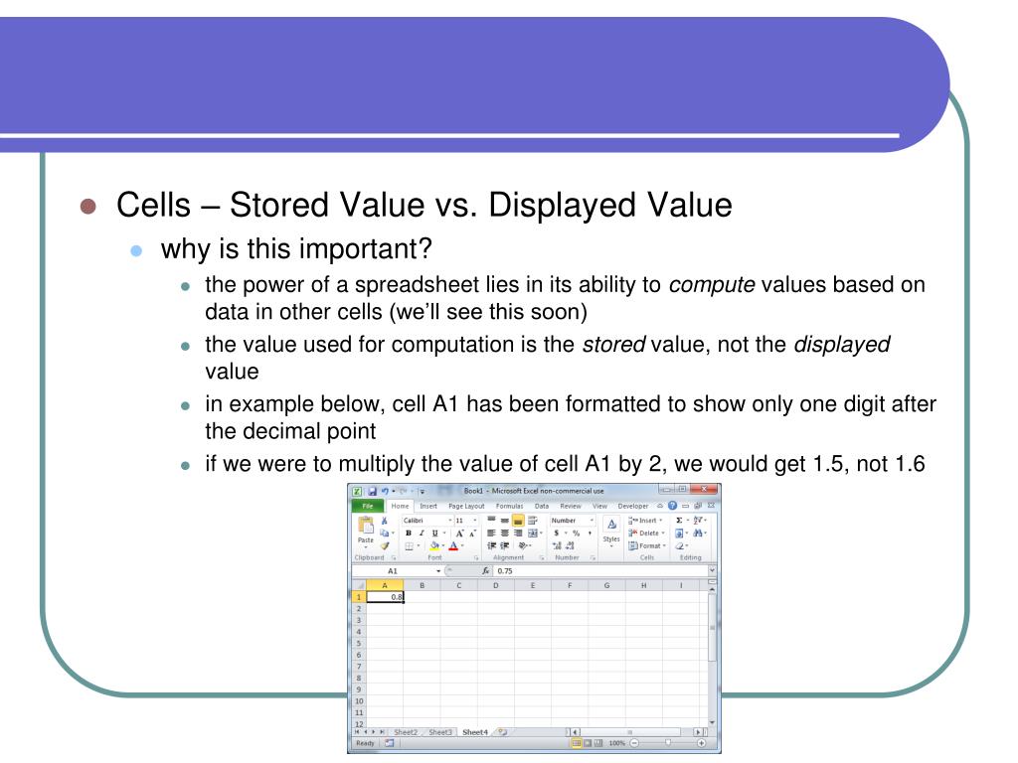Click the blue Excel Help question mark
The image size is (1018, 763).
coord(673,506)
